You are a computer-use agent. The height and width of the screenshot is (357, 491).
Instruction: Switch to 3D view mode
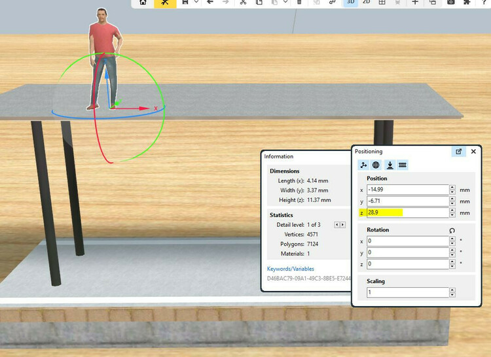tap(351, 3)
